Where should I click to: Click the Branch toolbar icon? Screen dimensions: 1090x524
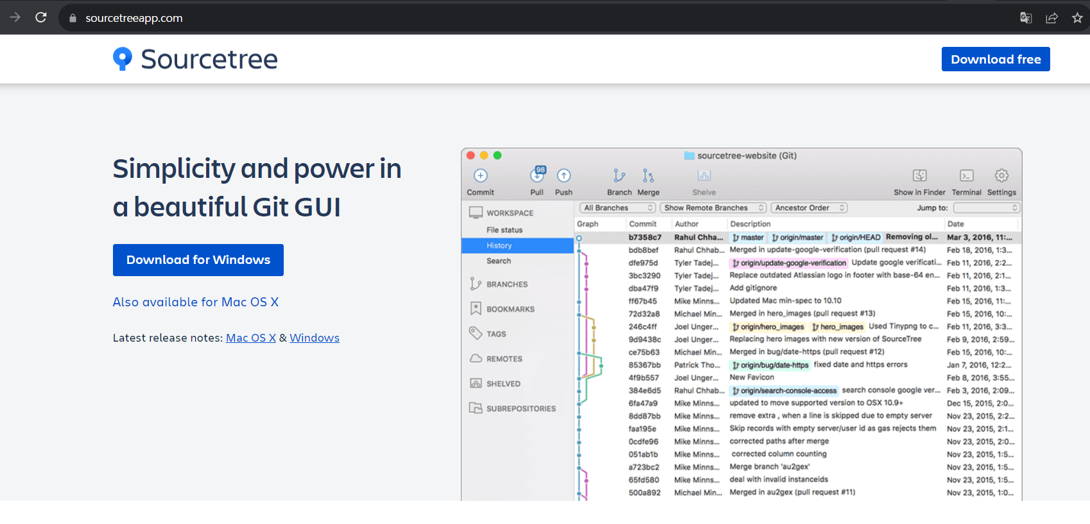(619, 175)
